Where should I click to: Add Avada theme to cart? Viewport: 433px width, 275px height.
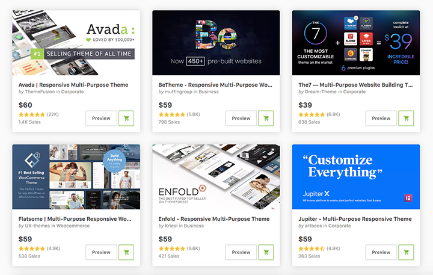coord(126,119)
